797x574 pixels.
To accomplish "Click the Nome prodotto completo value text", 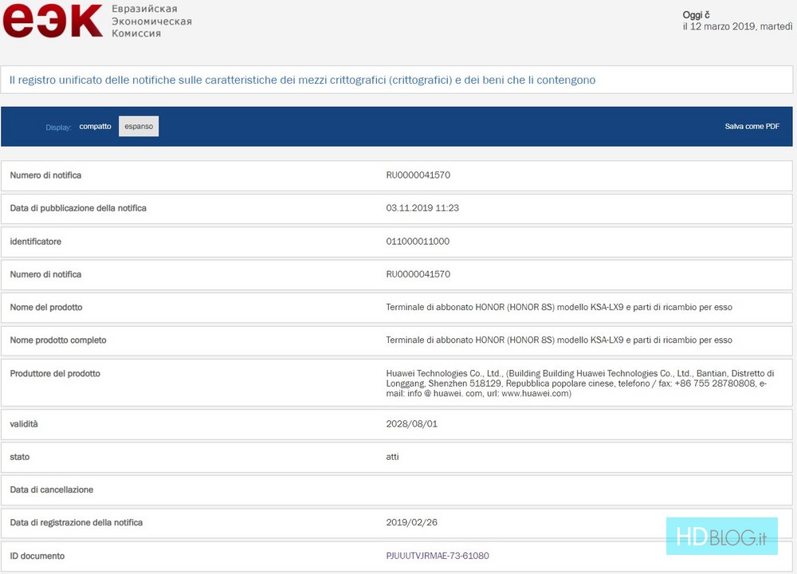I will [559, 340].
